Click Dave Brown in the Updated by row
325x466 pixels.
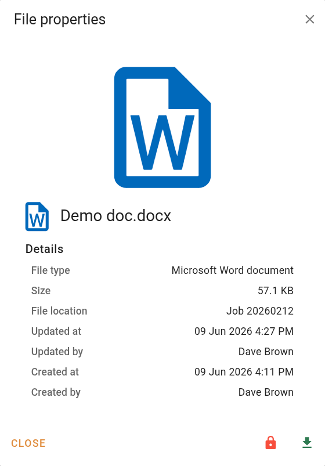(266, 351)
